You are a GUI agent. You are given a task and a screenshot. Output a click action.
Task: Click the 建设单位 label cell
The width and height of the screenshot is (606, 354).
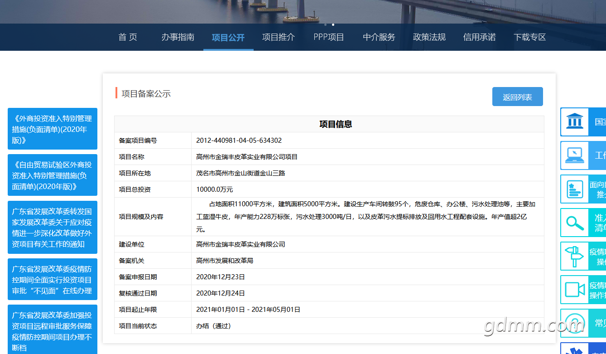[x=153, y=244]
